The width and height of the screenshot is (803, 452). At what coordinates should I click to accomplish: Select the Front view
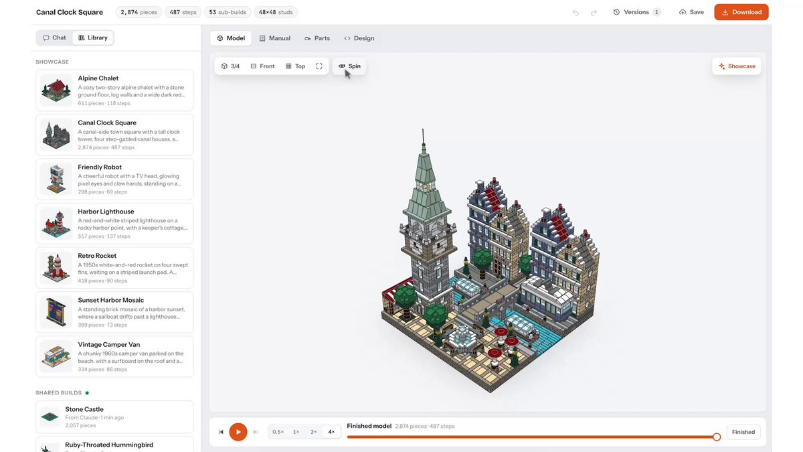(262, 66)
